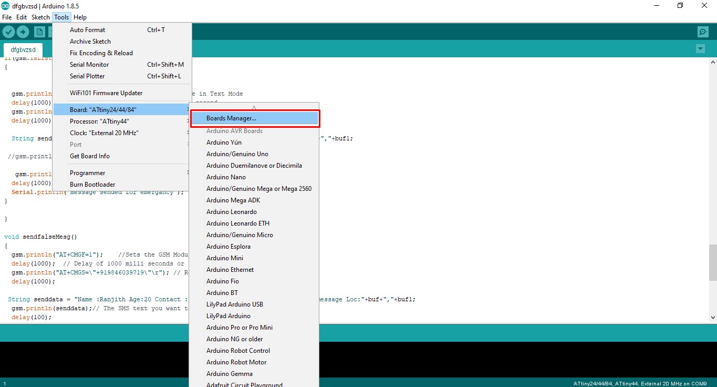
Task: Click the Verify checkmark icon
Action: [8, 32]
